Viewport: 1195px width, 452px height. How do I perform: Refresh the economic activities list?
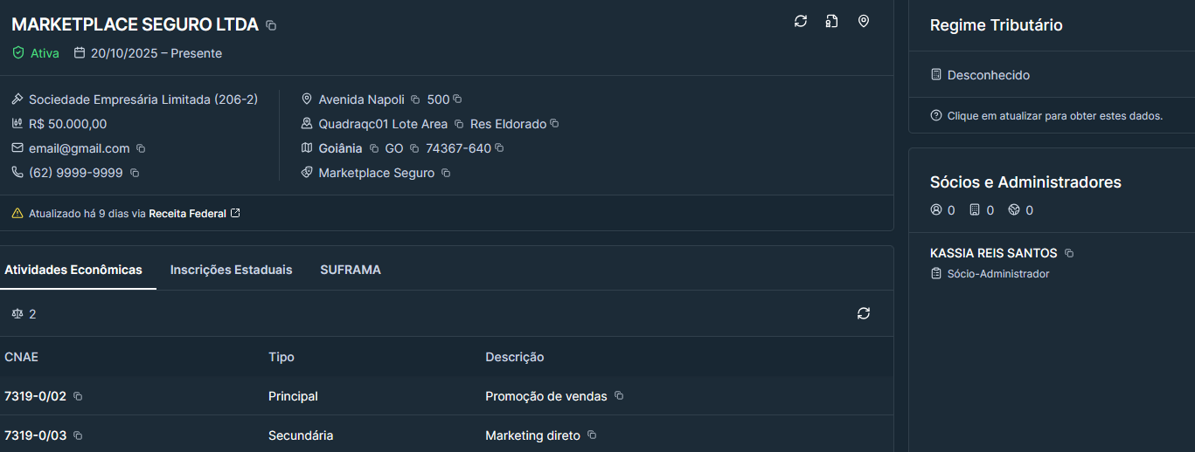coord(864,313)
